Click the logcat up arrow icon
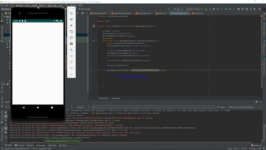 [5, 120]
